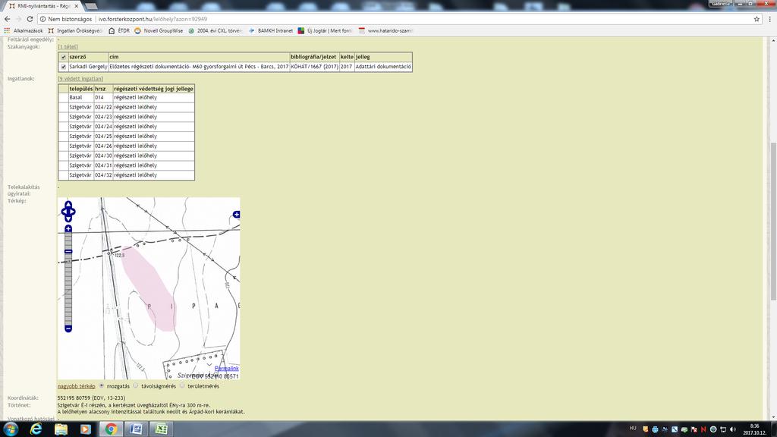Click the HU language indicator in tray

(x=633, y=429)
